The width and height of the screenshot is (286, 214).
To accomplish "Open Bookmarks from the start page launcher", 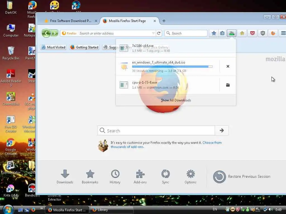I will pyautogui.click(x=90, y=177).
